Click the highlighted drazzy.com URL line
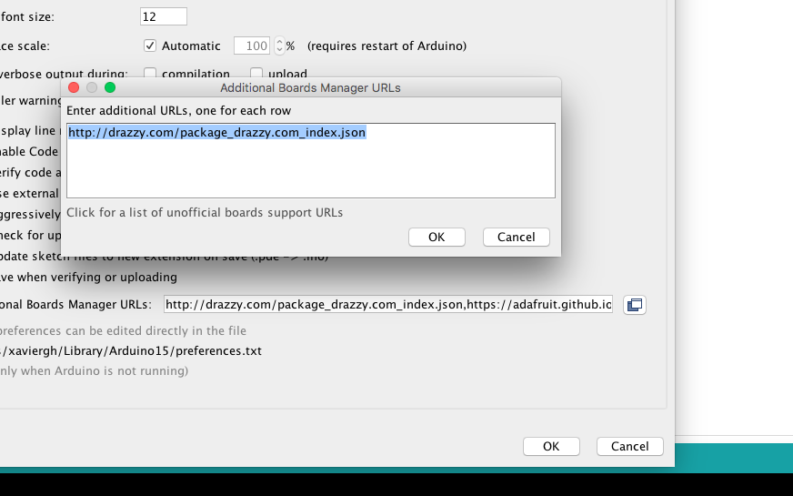Viewport: 793px width, 496px height. 217,133
